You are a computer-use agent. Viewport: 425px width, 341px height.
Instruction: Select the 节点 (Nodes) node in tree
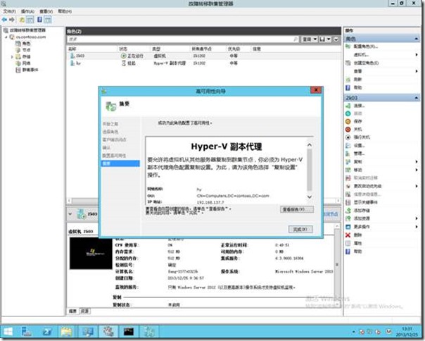26,50
